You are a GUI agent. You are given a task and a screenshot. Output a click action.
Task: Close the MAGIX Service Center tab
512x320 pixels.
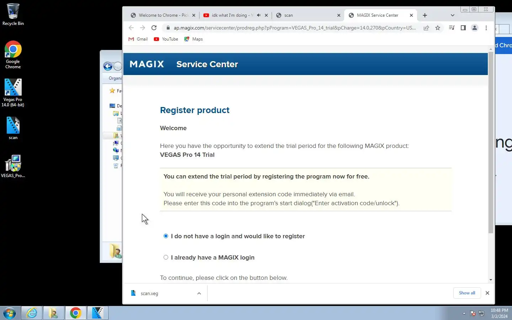click(411, 15)
